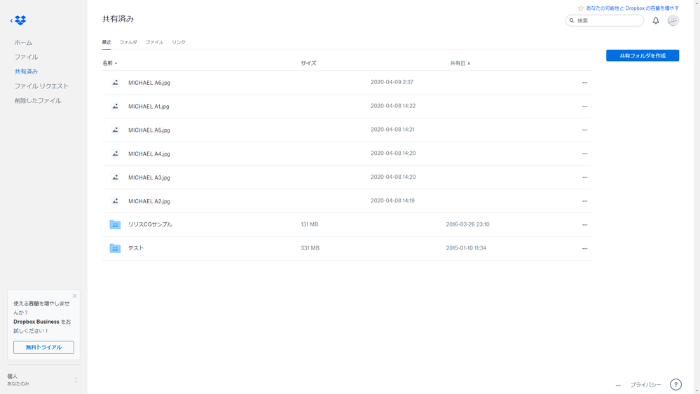Click image icon of MICHAEL A2.jpg
The width and height of the screenshot is (700, 394).
tap(115, 201)
